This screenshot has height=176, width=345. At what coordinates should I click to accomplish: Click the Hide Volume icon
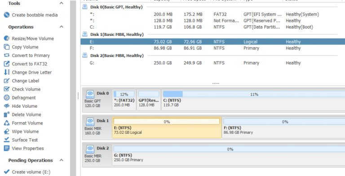tap(7, 106)
